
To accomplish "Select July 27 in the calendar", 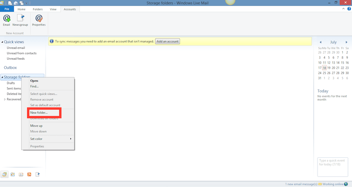I will 333,73.
